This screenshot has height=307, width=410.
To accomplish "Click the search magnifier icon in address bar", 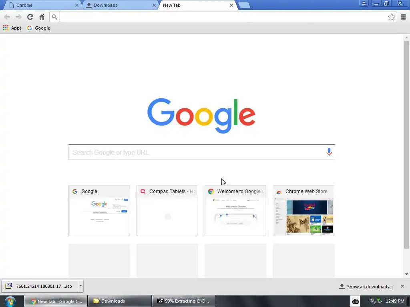I will [54, 17].
